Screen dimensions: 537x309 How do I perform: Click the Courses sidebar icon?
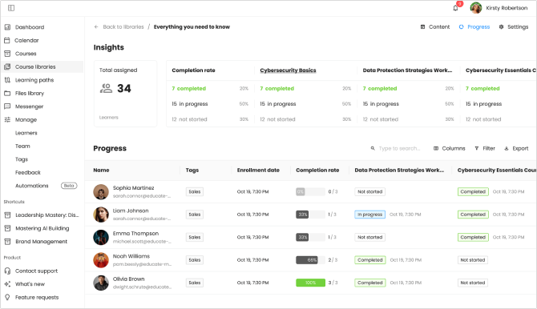(x=7, y=54)
